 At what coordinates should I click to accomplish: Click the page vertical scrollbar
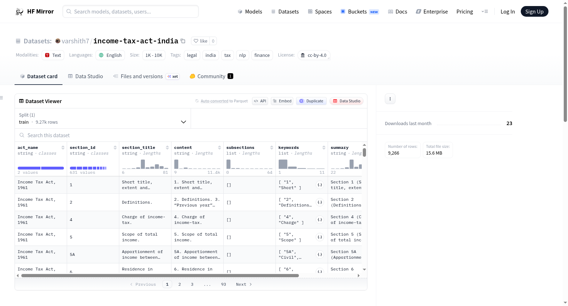coord(565,64)
